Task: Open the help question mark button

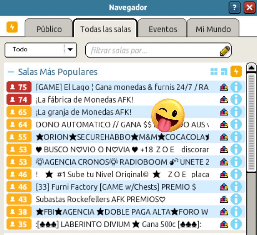Action: [234, 8]
